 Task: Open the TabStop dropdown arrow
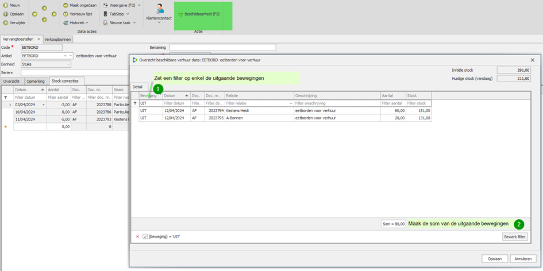pos(128,14)
